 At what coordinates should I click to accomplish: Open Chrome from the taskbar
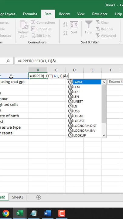tap(6, 213)
